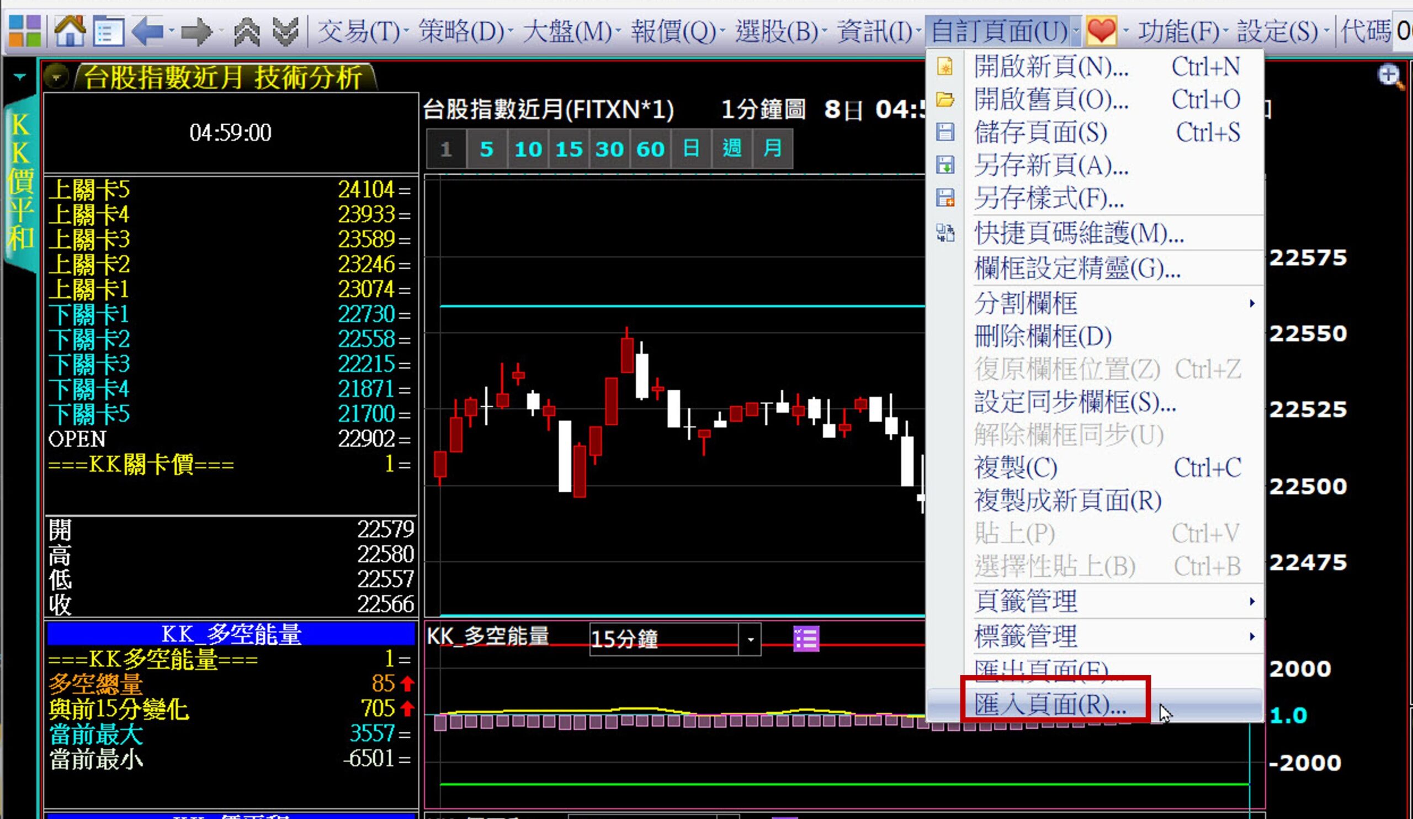Viewport: 1413px width, 819px height.
Task: Click the purple list icon beside 15分鐘
Action: (806, 639)
